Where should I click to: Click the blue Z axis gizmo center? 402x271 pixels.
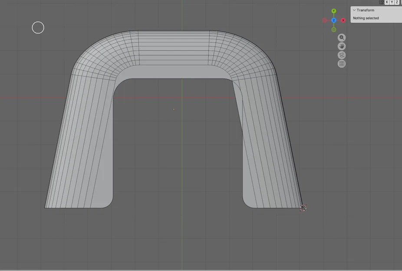click(333, 20)
